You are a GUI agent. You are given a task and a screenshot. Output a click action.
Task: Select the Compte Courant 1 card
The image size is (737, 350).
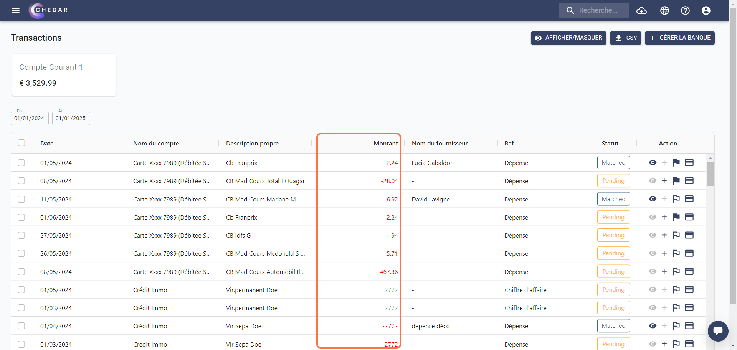point(64,75)
